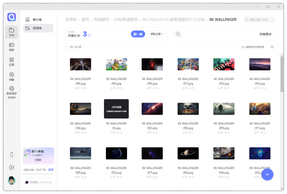Image resolution: width=287 pixels, height=194 pixels.
Task: Open the 相册 (Album) sidebar icon
Action: [11, 47]
